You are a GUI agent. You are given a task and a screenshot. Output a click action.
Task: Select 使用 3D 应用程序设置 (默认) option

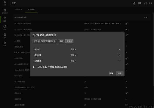pyautogui.click(x=45, y=41)
